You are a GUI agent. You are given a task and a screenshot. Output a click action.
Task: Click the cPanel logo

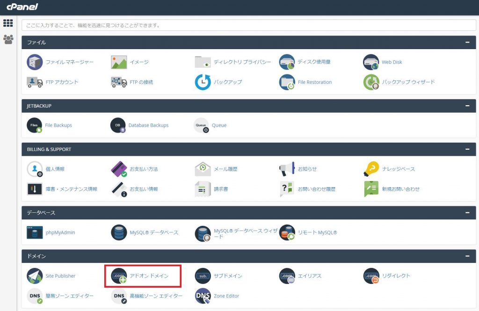click(x=22, y=7)
